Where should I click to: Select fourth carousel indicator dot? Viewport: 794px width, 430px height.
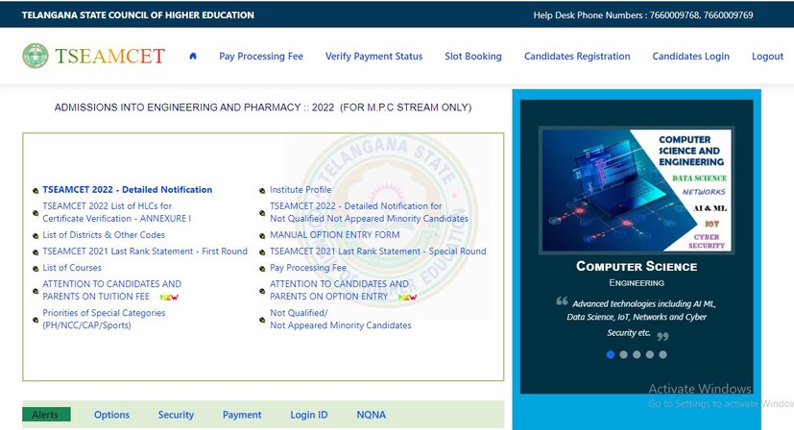point(650,354)
